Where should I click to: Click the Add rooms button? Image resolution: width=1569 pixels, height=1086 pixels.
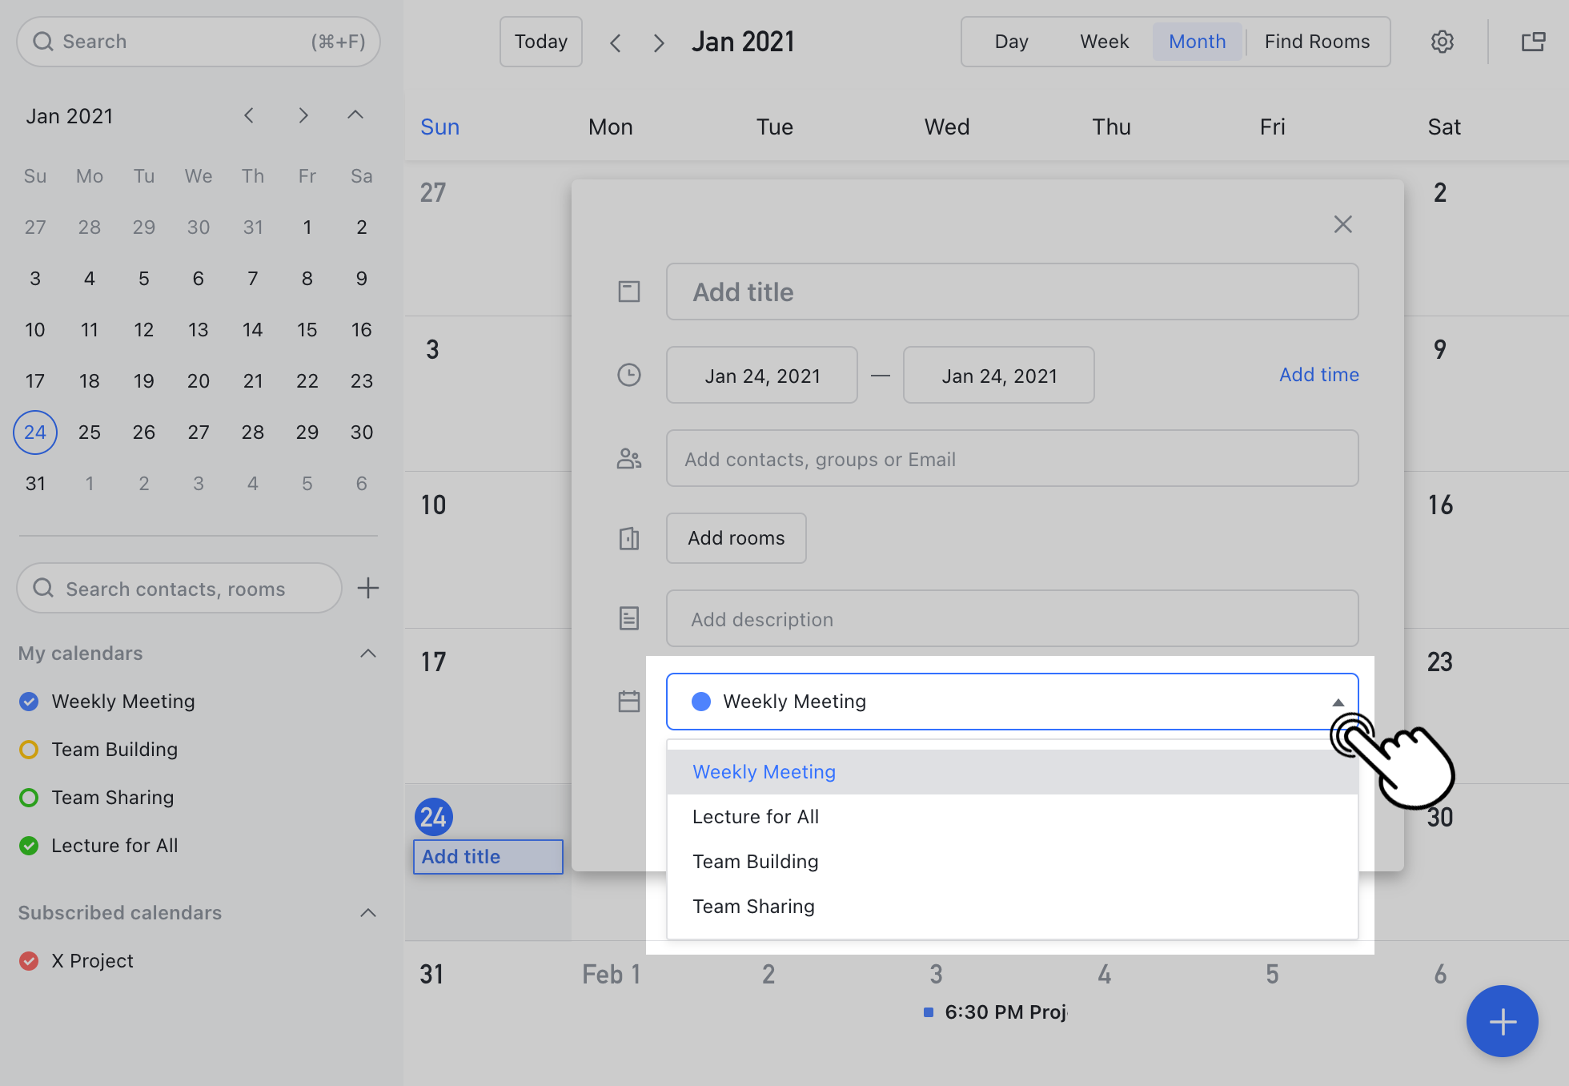tap(736, 537)
